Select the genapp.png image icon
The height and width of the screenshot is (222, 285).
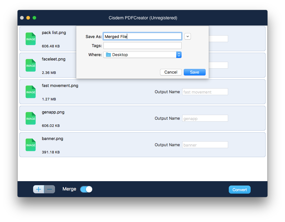31,118
